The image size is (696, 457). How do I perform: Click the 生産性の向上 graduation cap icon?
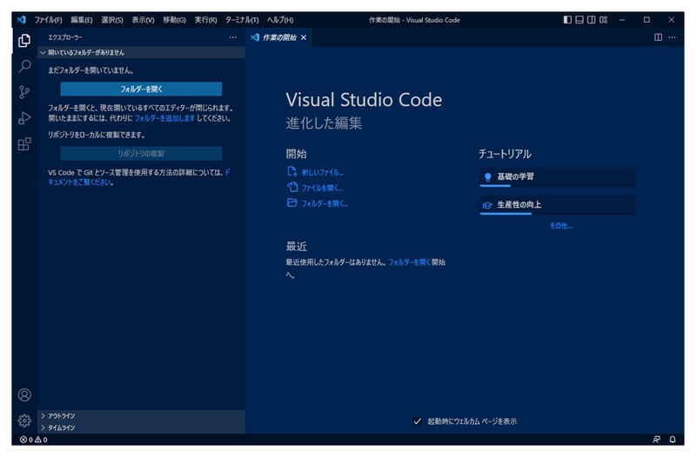coord(487,205)
